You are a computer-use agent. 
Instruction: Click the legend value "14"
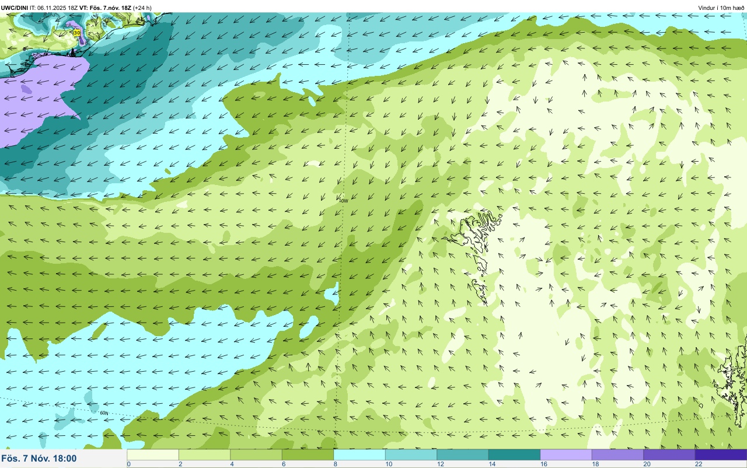[492, 464]
